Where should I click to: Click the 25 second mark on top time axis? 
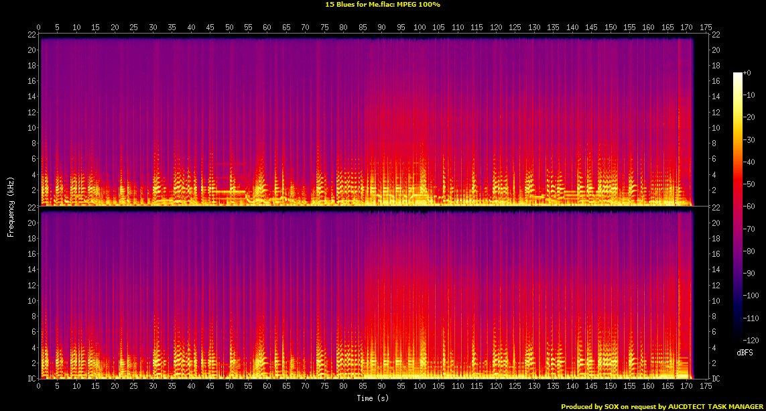[134, 27]
